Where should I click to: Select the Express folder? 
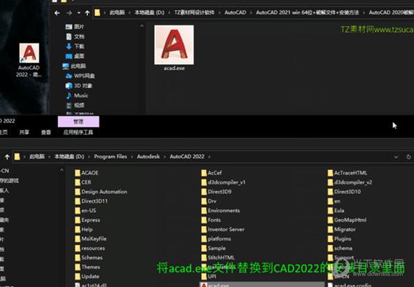88,220
